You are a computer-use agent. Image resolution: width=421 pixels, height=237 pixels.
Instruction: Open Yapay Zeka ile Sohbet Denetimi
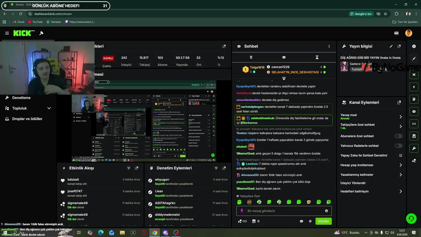pos(371,155)
